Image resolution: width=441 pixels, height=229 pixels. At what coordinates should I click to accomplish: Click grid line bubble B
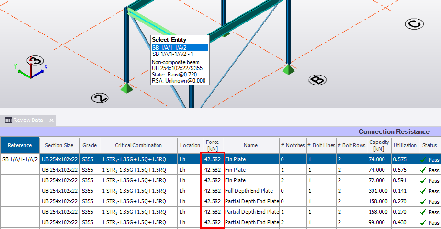click(x=317, y=80)
